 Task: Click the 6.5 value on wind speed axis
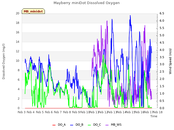162,13
